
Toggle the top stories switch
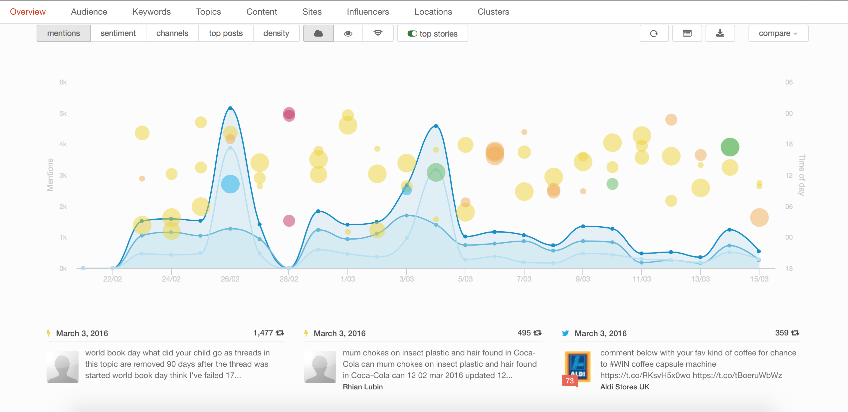tap(412, 34)
